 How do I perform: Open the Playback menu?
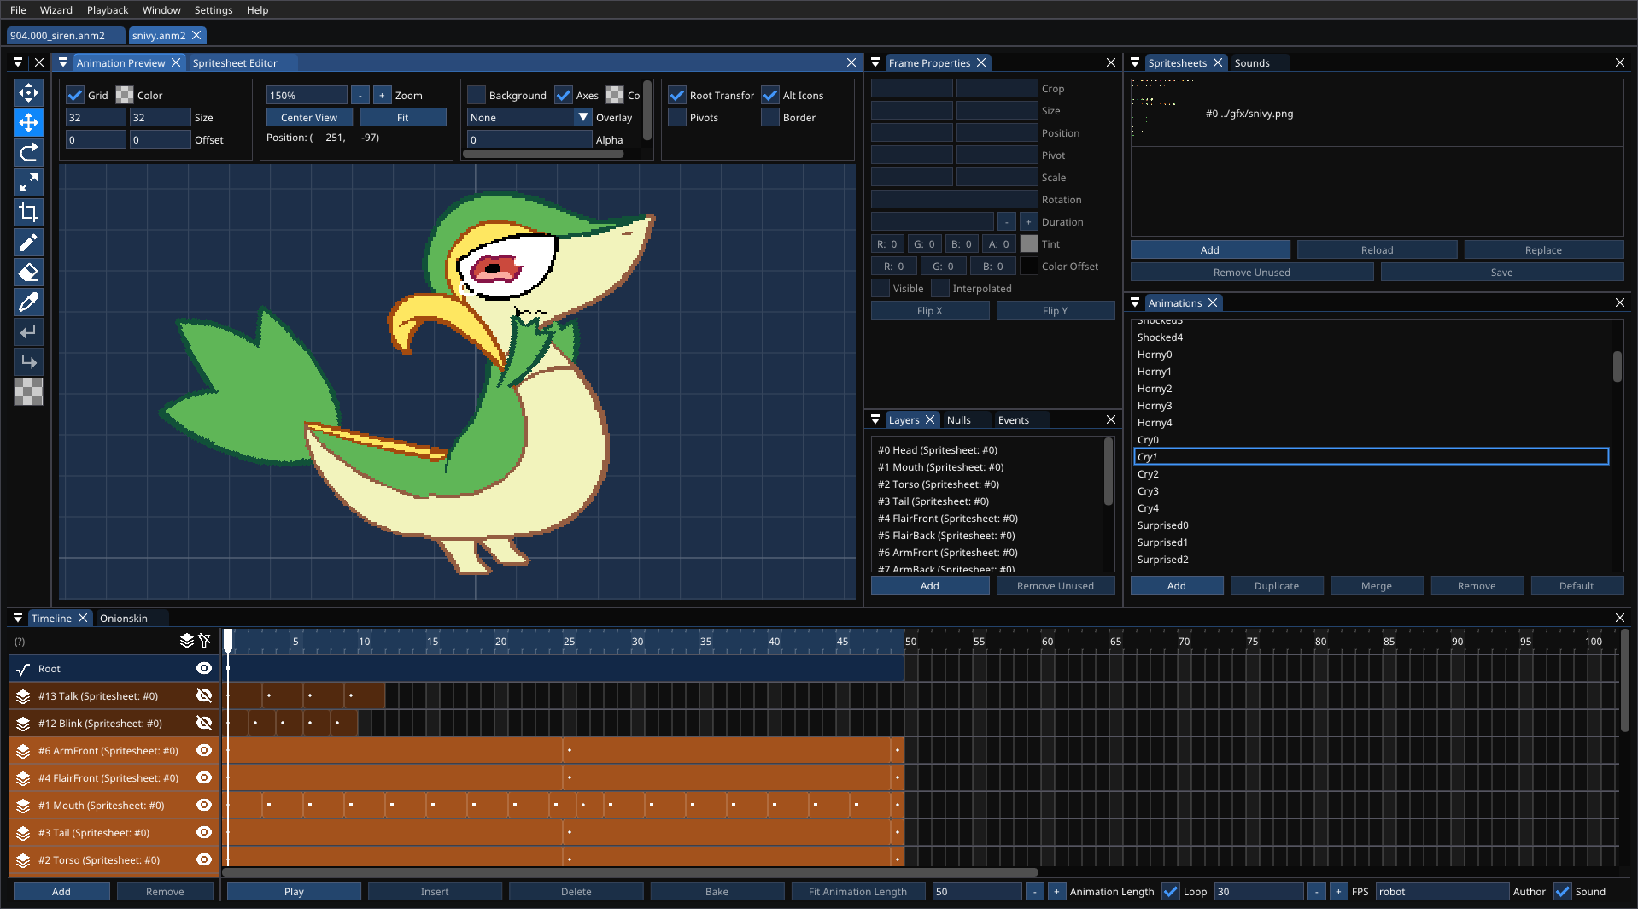(107, 10)
